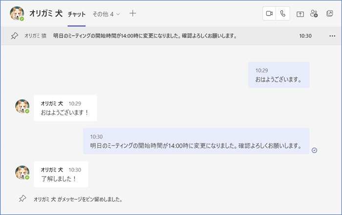Click the pin icon in pinned banner
Viewport: 342px width, 215px height.
tap(15, 36)
